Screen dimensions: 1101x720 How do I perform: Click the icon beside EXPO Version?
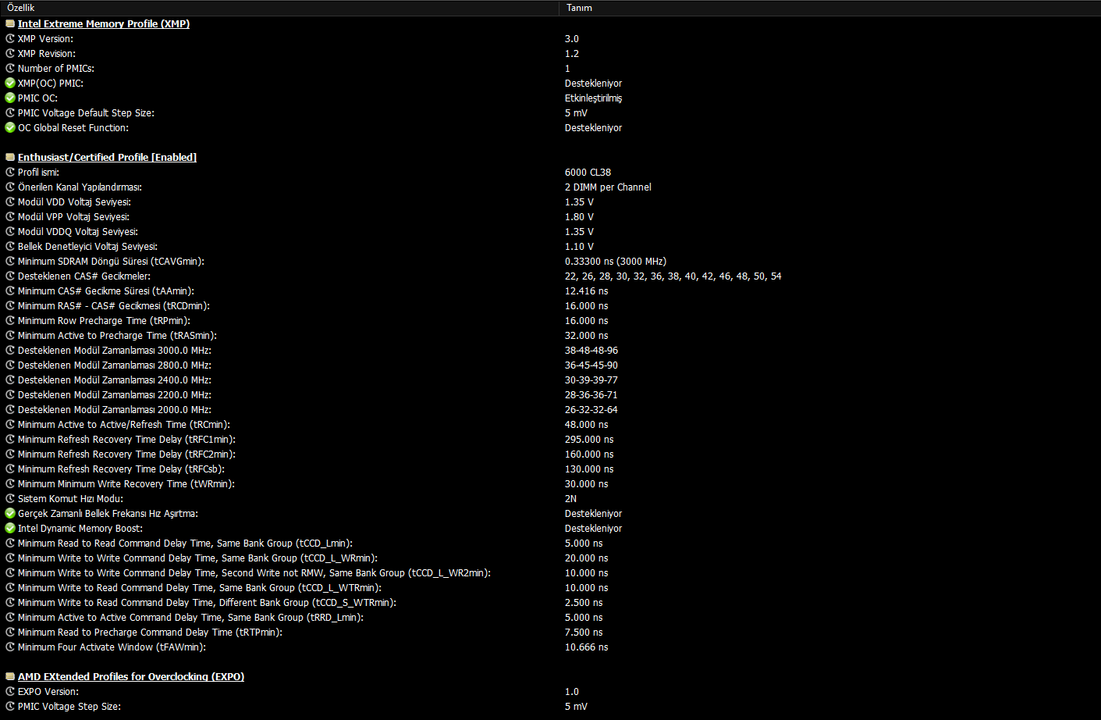[x=10, y=692]
